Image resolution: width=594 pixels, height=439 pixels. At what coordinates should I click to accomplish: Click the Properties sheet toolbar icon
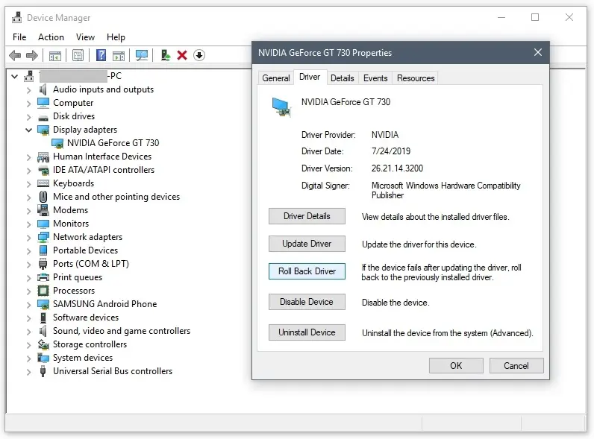pyautogui.click(x=78, y=56)
